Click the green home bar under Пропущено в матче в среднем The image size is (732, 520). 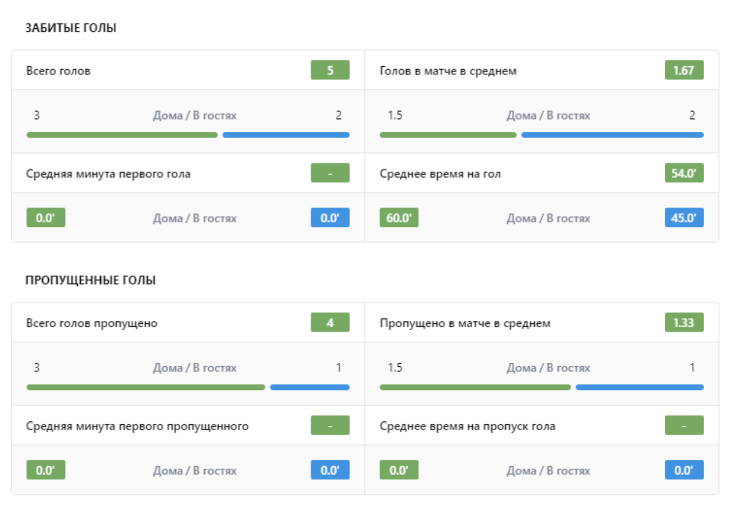pyautogui.click(x=475, y=387)
